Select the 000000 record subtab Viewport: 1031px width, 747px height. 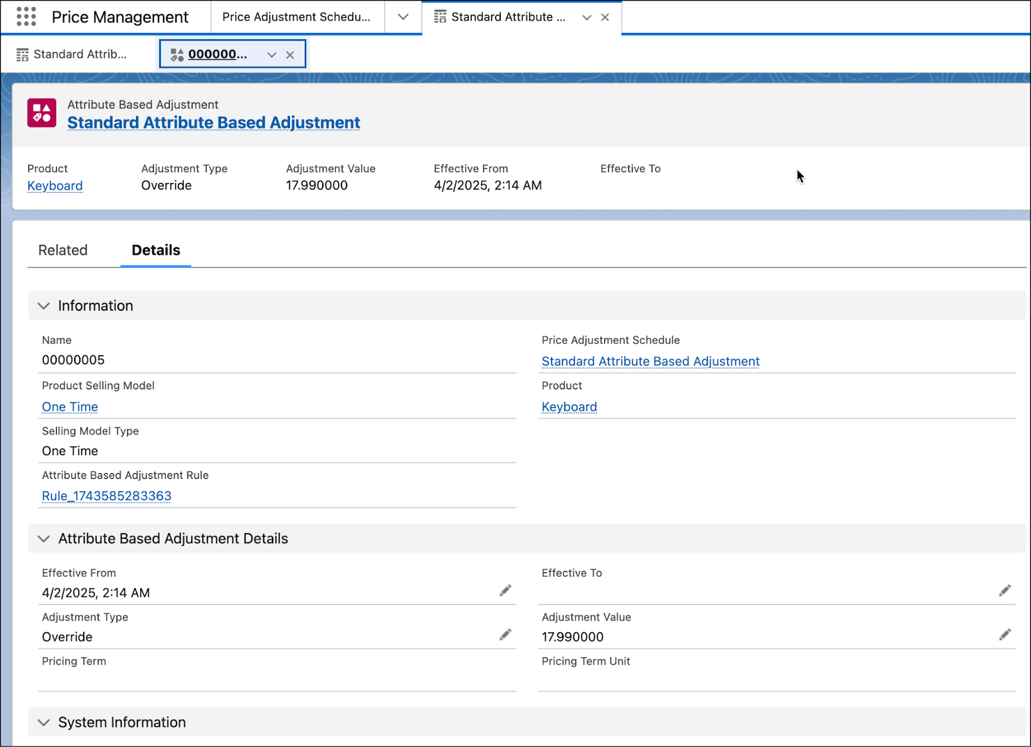[x=218, y=54]
